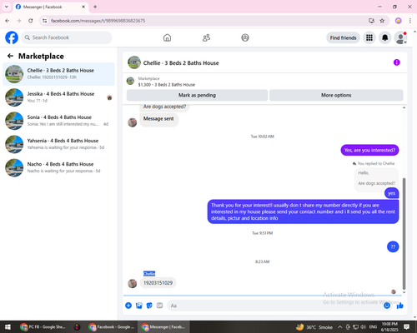Viewport: 417px width, 333px height.
Task: Click the Find friends button
Action: (343, 37)
